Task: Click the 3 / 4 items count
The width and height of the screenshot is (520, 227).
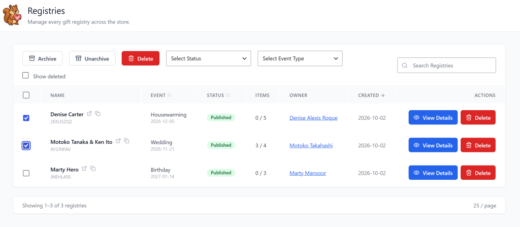Action: [x=261, y=145]
